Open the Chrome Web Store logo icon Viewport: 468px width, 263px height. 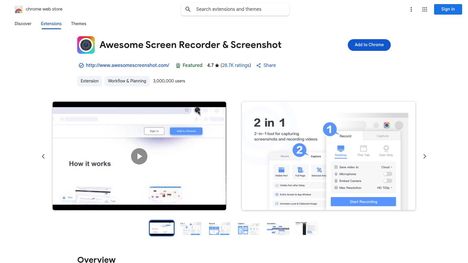18,9
